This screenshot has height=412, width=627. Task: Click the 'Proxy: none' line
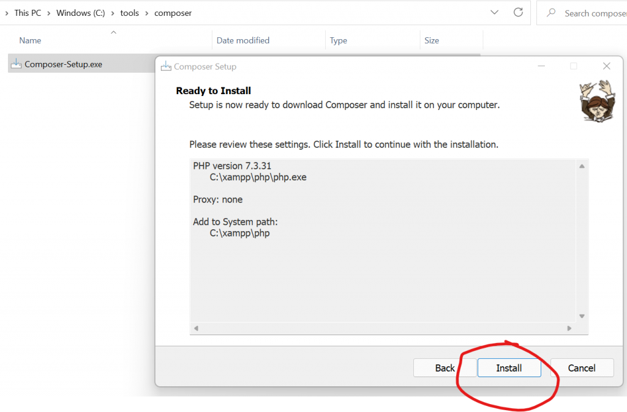[x=217, y=199]
